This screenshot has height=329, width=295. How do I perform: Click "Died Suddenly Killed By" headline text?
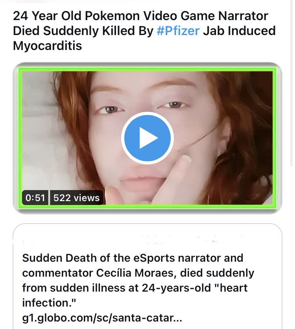[x=83, y=31]
